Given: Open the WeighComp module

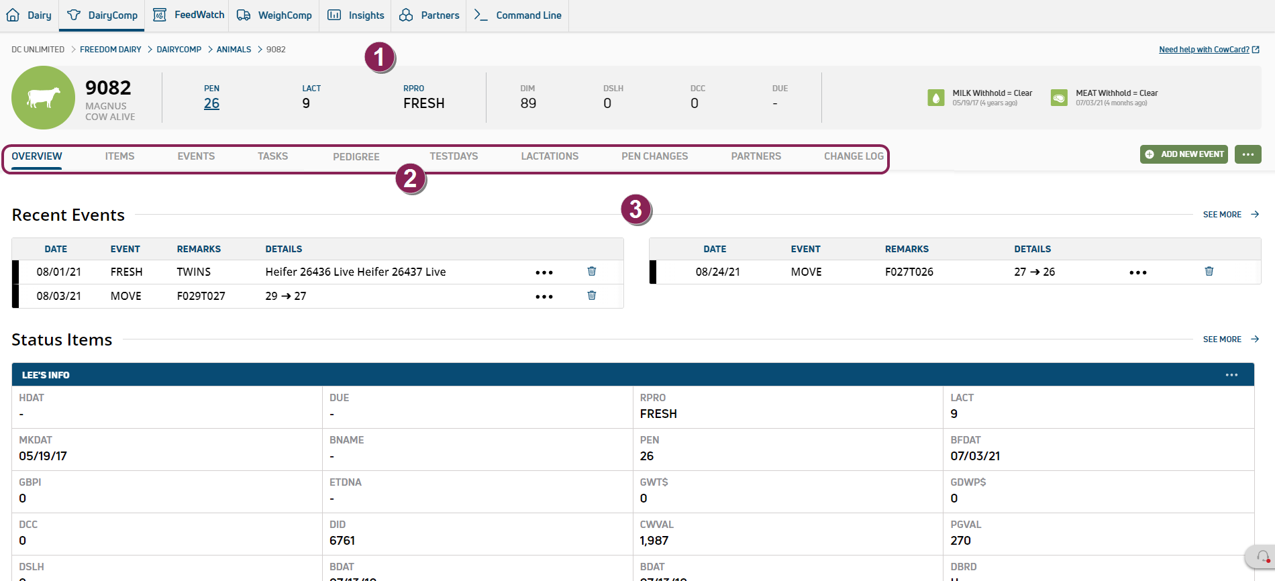Looking at the screenshot, I should tap(275, 15).
